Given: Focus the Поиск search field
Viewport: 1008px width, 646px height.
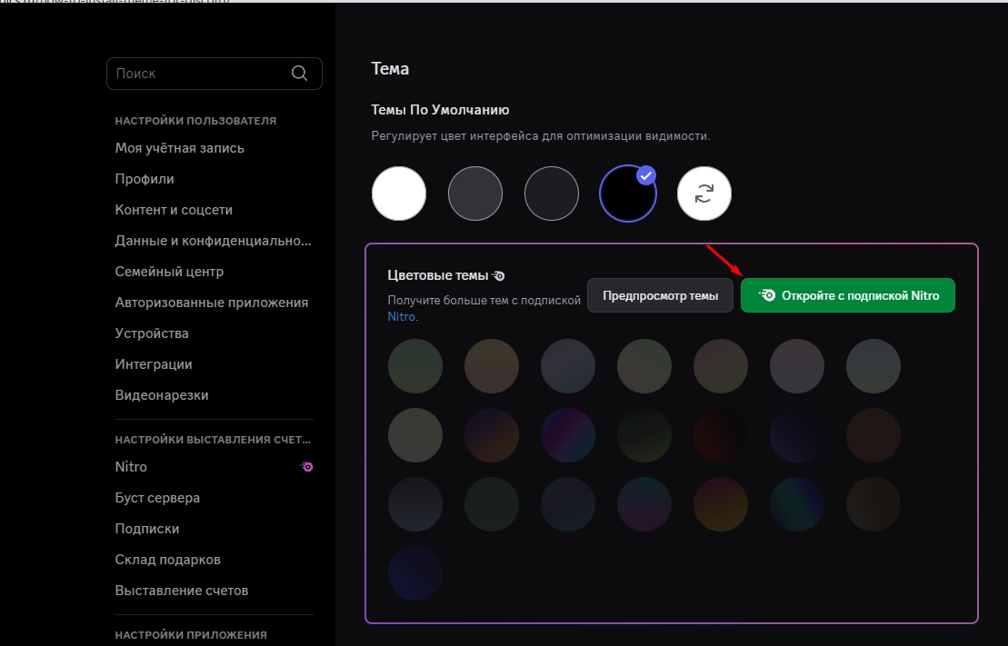Looking at the screenshot, I should (215, 74).
